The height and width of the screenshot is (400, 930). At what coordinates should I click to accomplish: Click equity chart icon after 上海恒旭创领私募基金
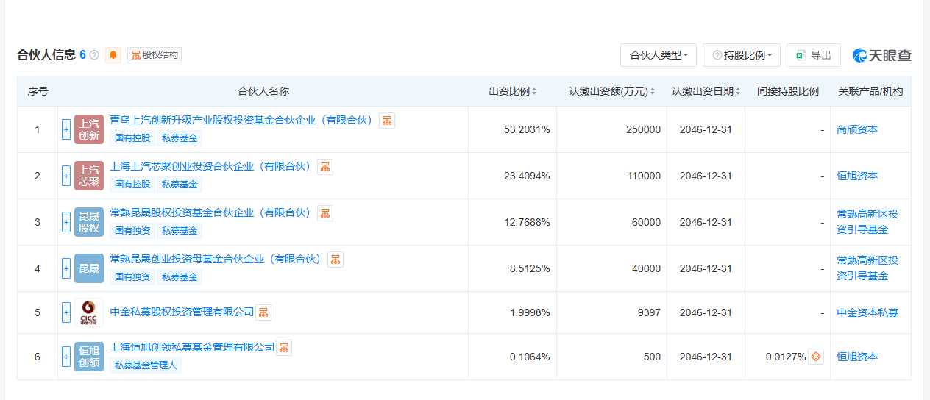tap(284, 348)
